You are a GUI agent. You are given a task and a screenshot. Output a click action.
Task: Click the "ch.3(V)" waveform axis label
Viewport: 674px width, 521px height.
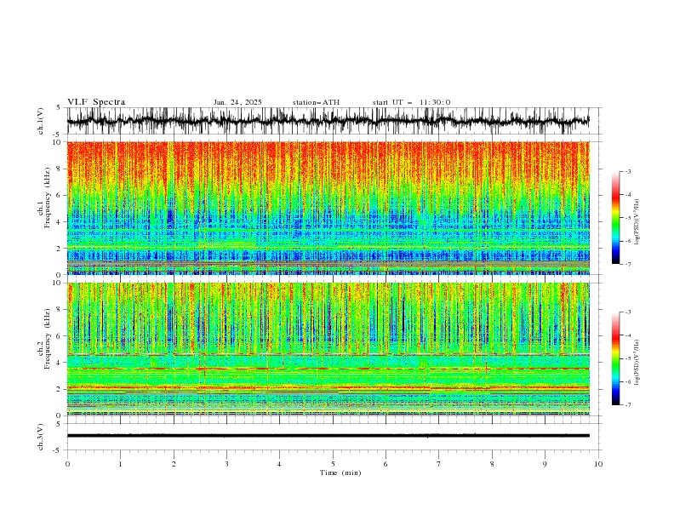tap(41, 437)
